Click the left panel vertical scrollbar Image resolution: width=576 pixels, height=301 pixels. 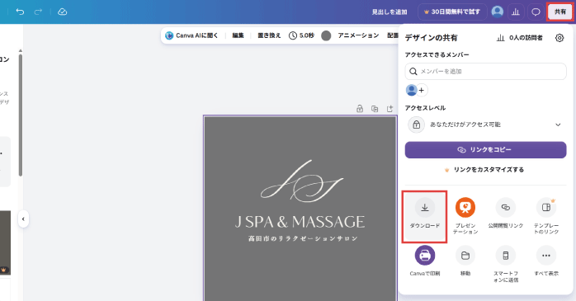click(21, 115)
